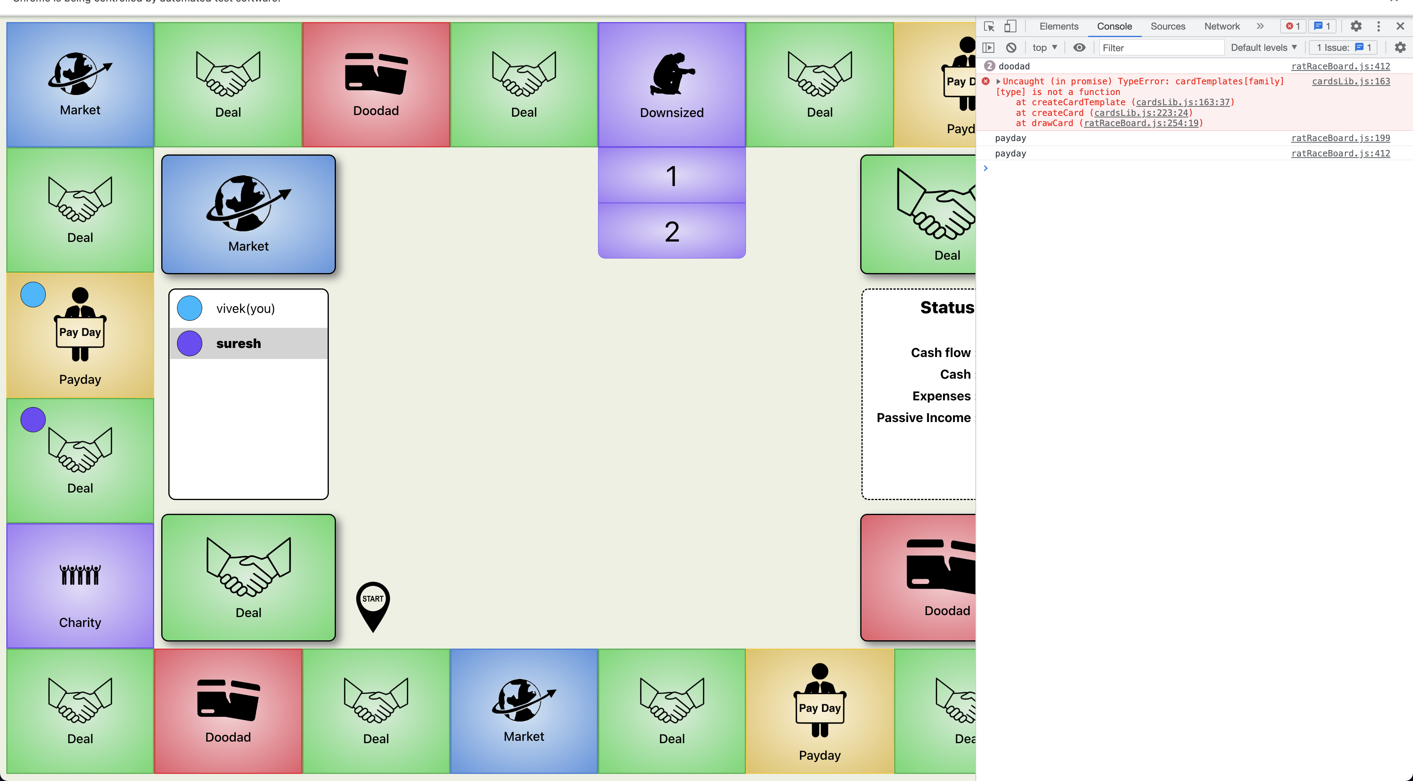Click the Charity board tile

(80, 586)
